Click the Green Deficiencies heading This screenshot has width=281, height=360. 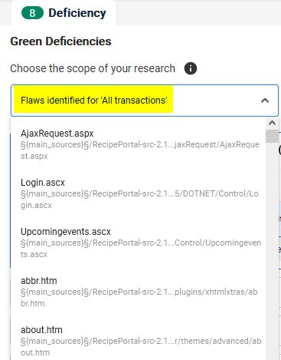tap(60, 41)
